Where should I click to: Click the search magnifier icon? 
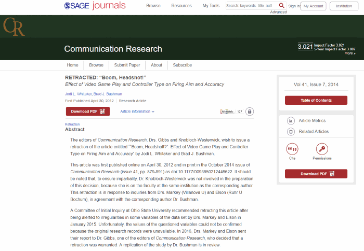click(x=281, y=5)
